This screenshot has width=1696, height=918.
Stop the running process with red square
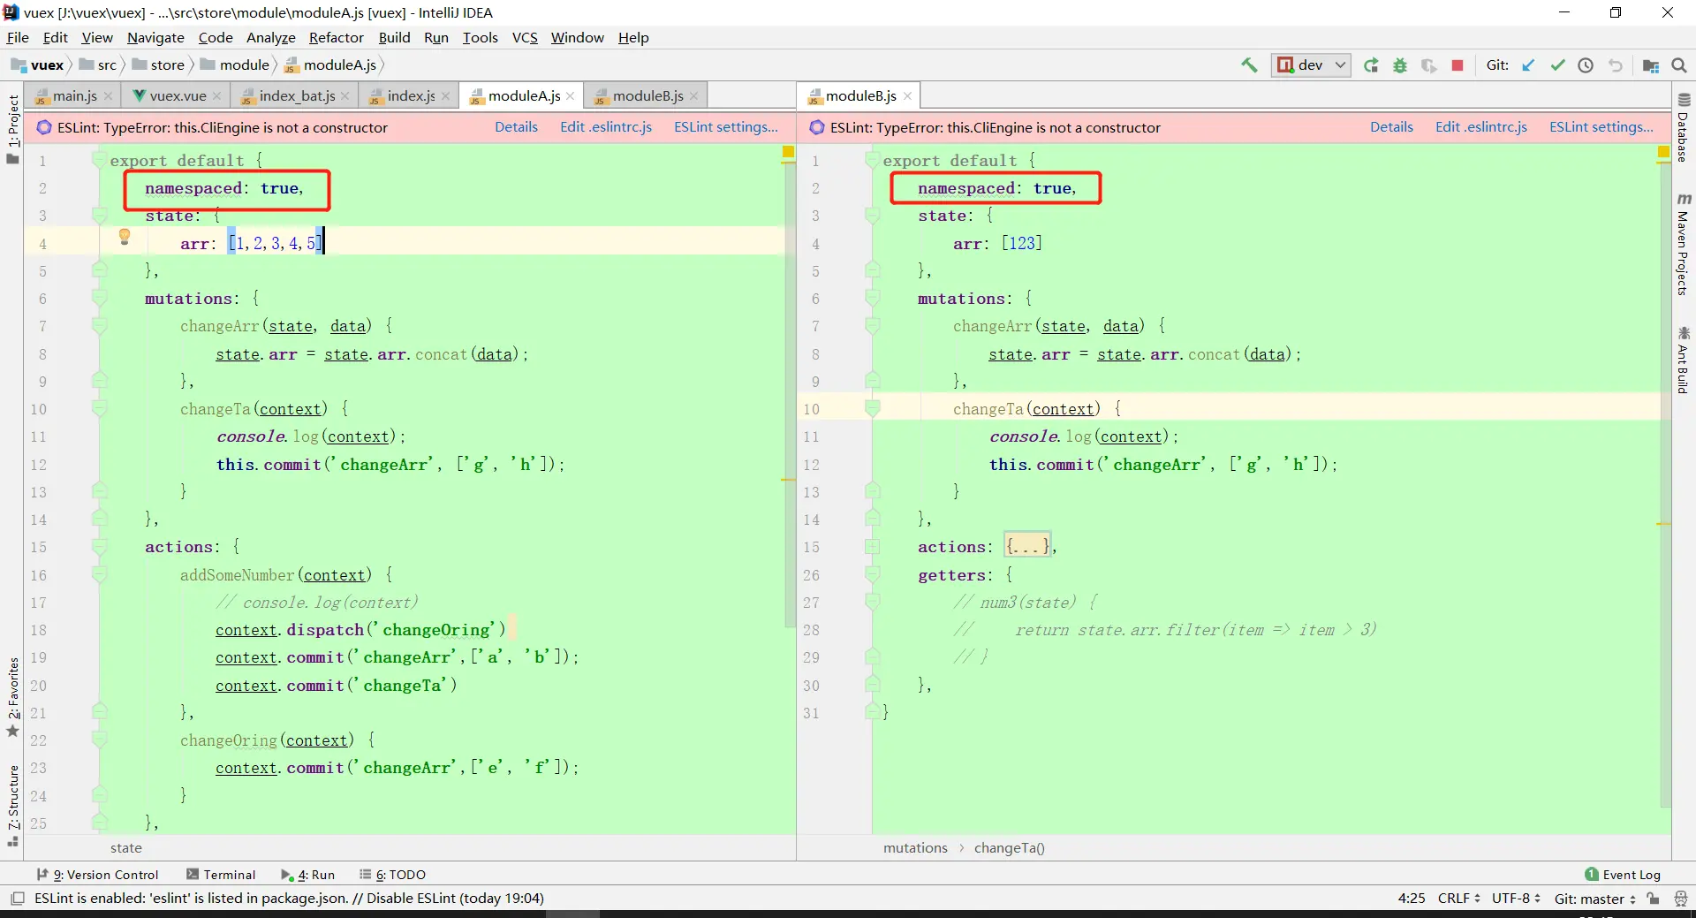[1457, 65]
